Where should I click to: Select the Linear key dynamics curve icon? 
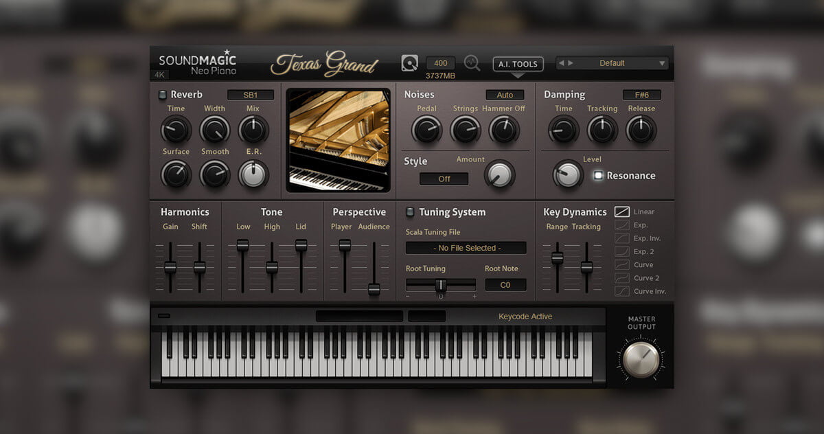coord(622,212)
